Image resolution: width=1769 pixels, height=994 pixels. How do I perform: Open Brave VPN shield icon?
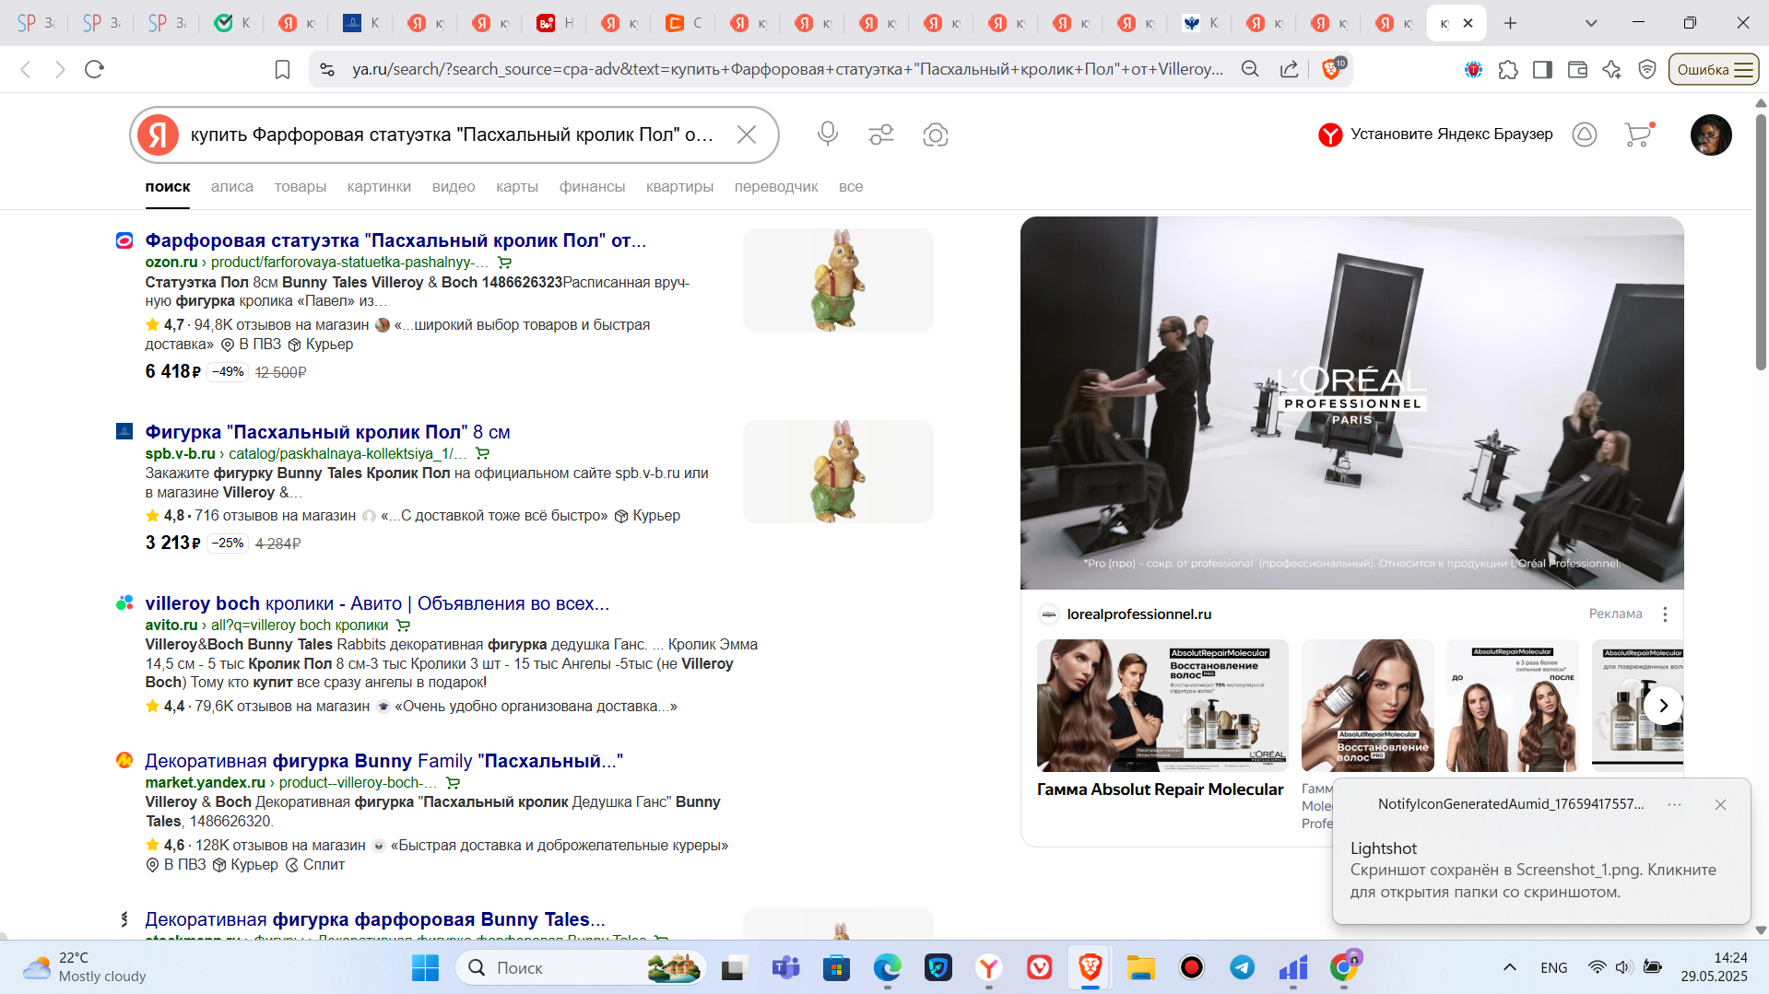pos(1647,69)
